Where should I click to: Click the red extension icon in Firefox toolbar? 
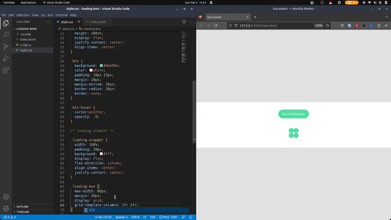[357, 26]
